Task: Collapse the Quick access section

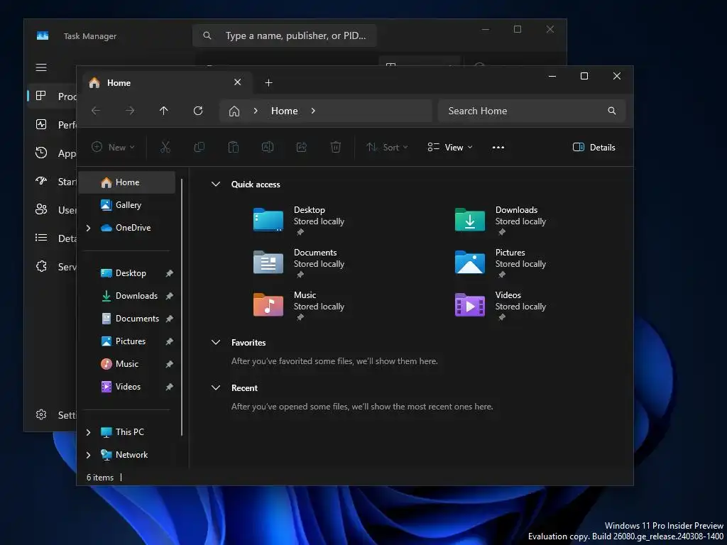Action: pos(216,184)
